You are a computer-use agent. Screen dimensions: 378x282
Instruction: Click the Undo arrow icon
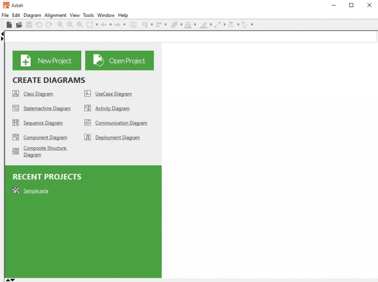coord(39,25)
